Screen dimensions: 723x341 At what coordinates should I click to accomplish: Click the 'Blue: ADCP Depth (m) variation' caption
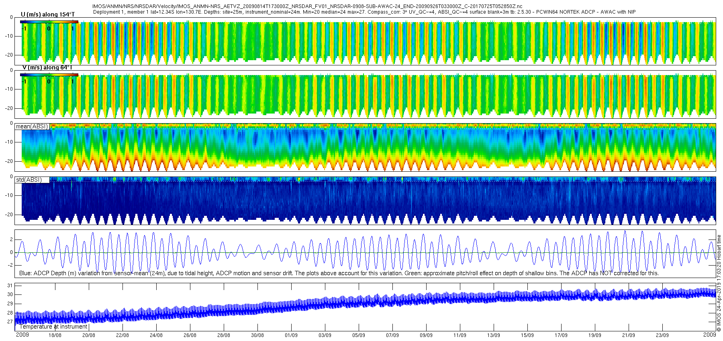[339, 273]
